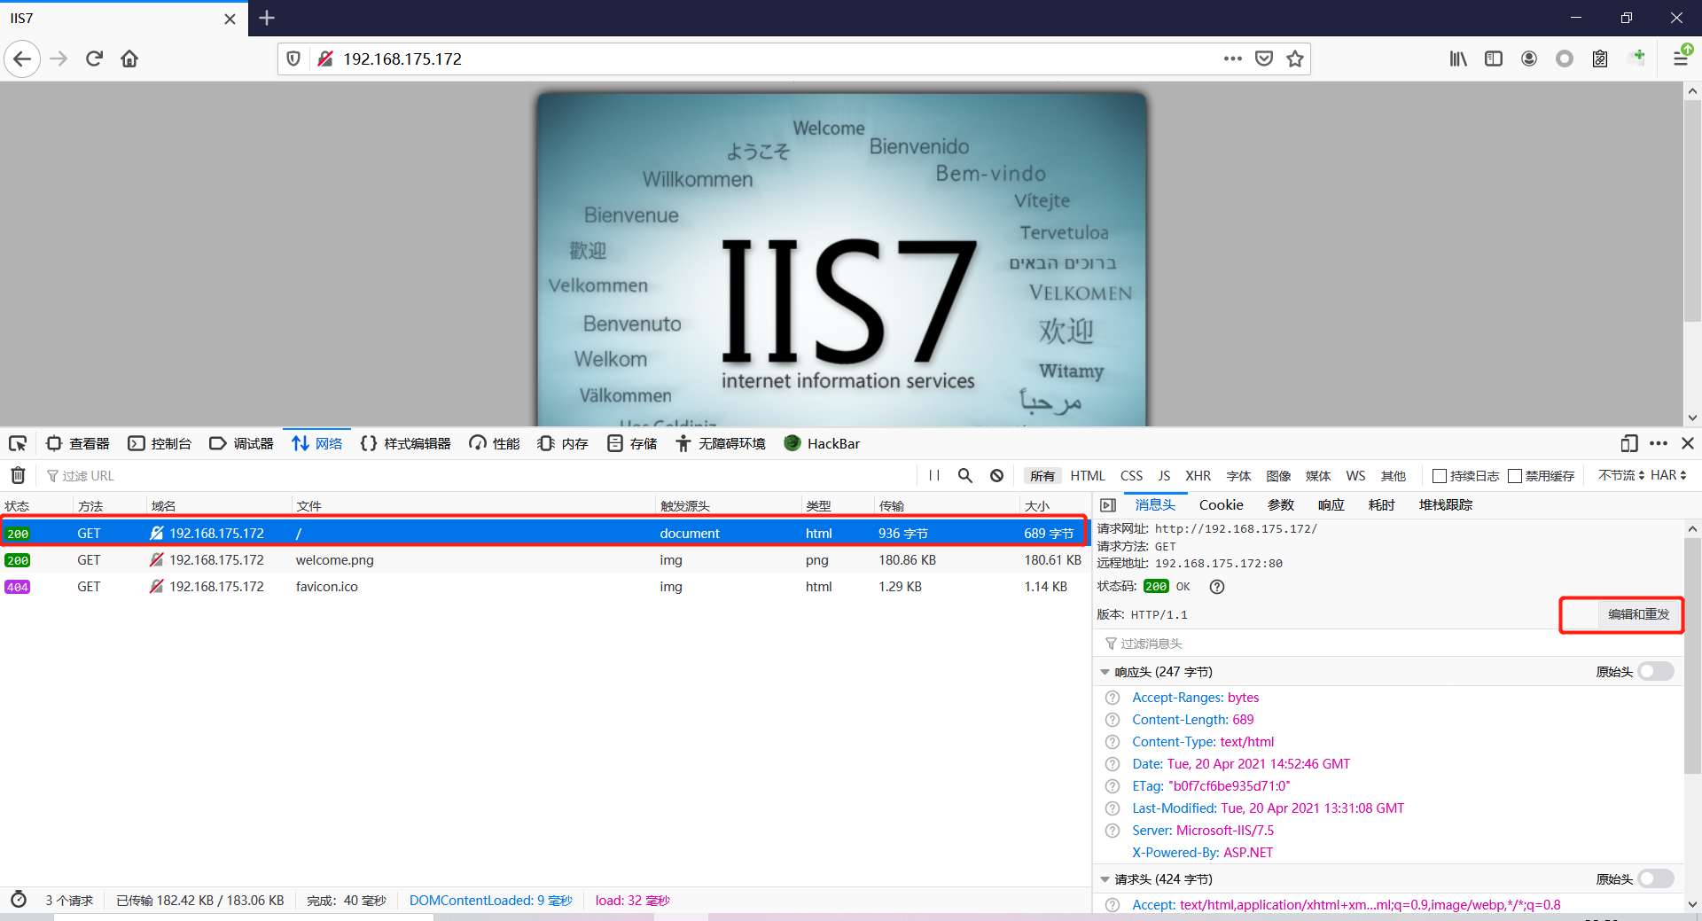
Task: Enable the 持续日志 checkbox
Action: 1440,476
